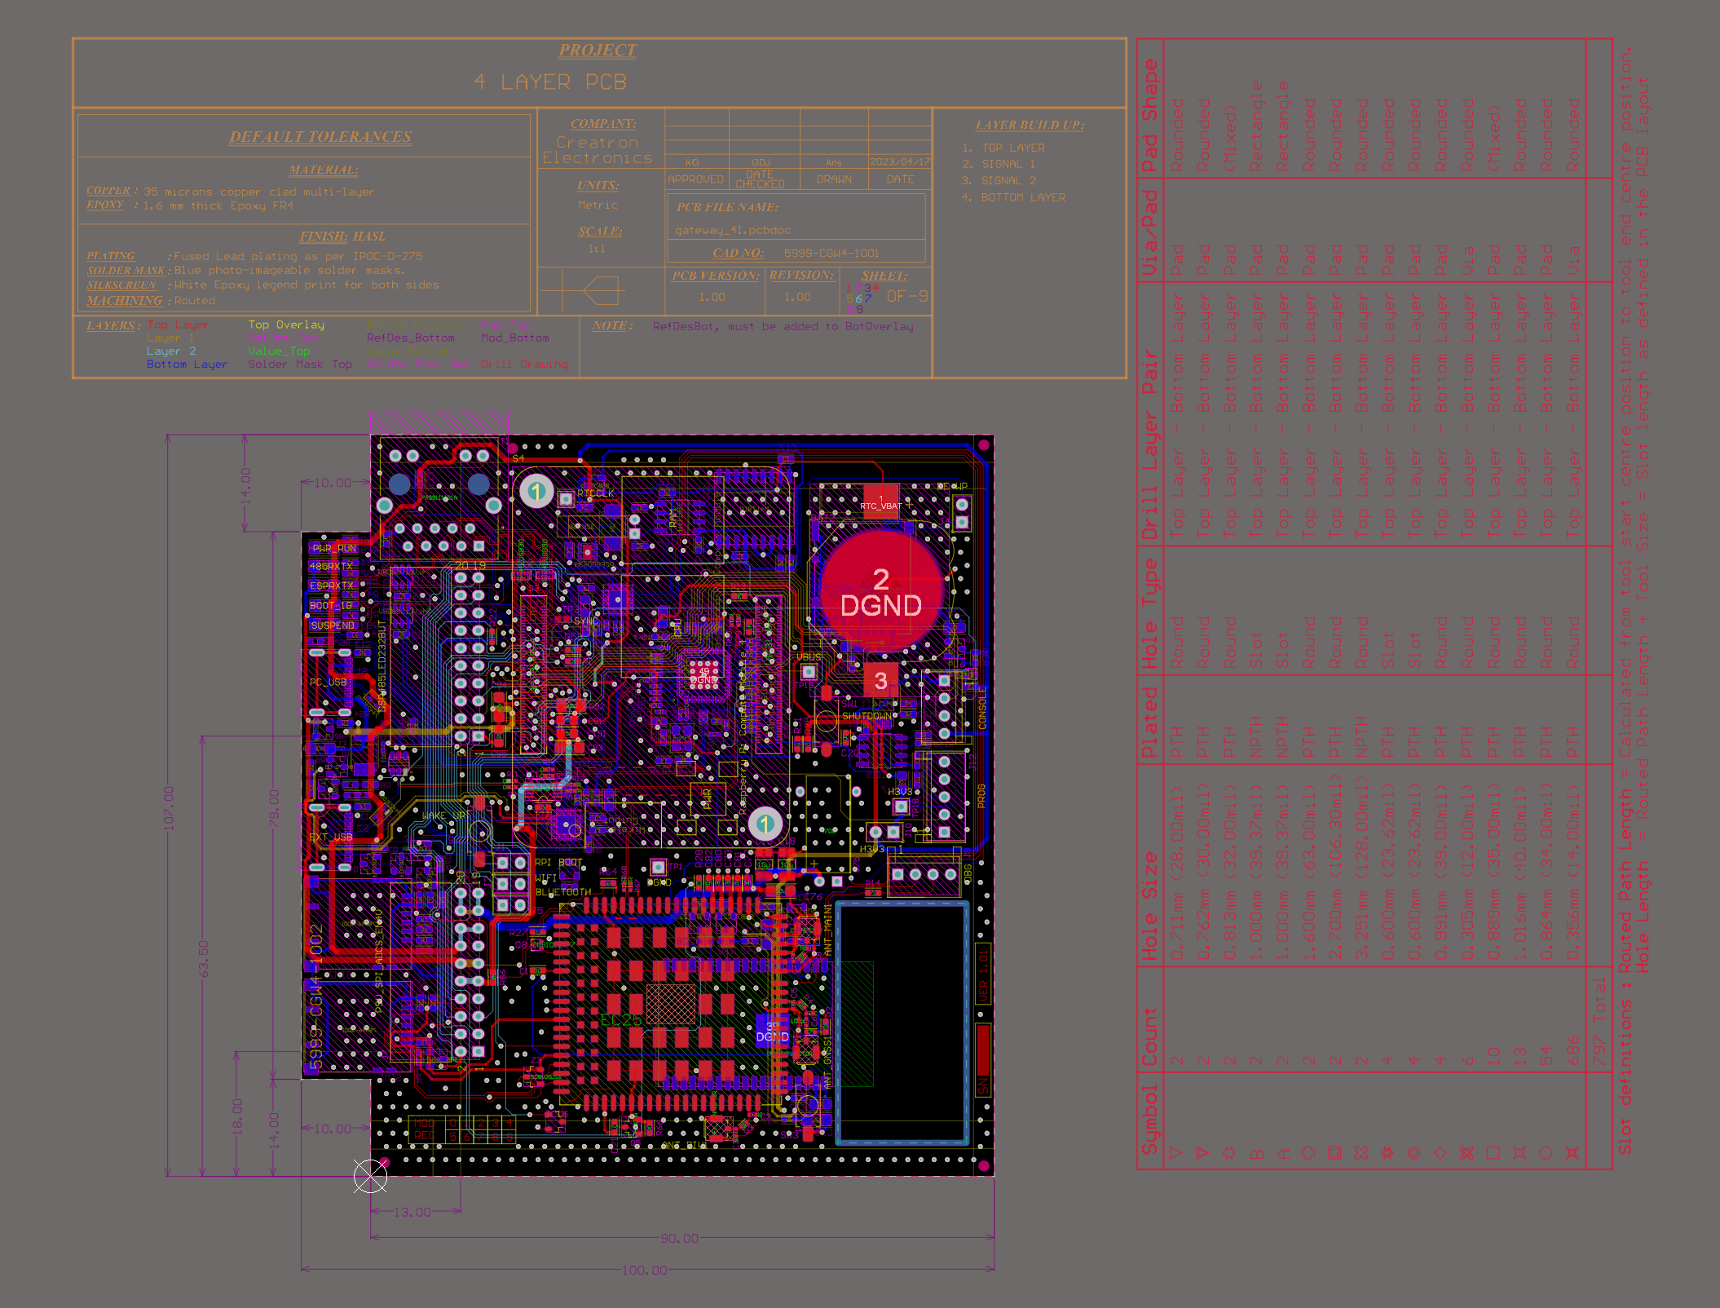Click the PWR_RUN LED label

coord(334,548)
